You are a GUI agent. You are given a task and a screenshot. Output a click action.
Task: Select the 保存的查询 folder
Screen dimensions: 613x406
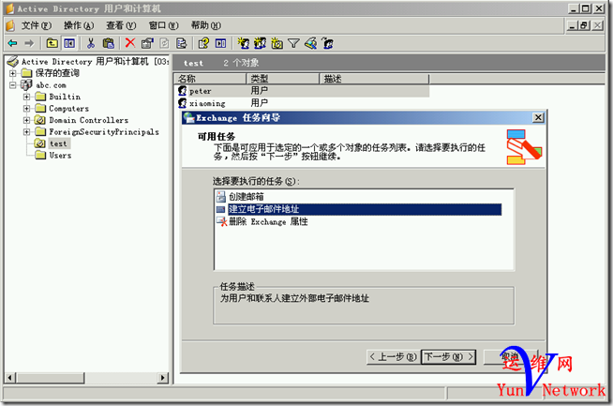(x=57, y=73)
